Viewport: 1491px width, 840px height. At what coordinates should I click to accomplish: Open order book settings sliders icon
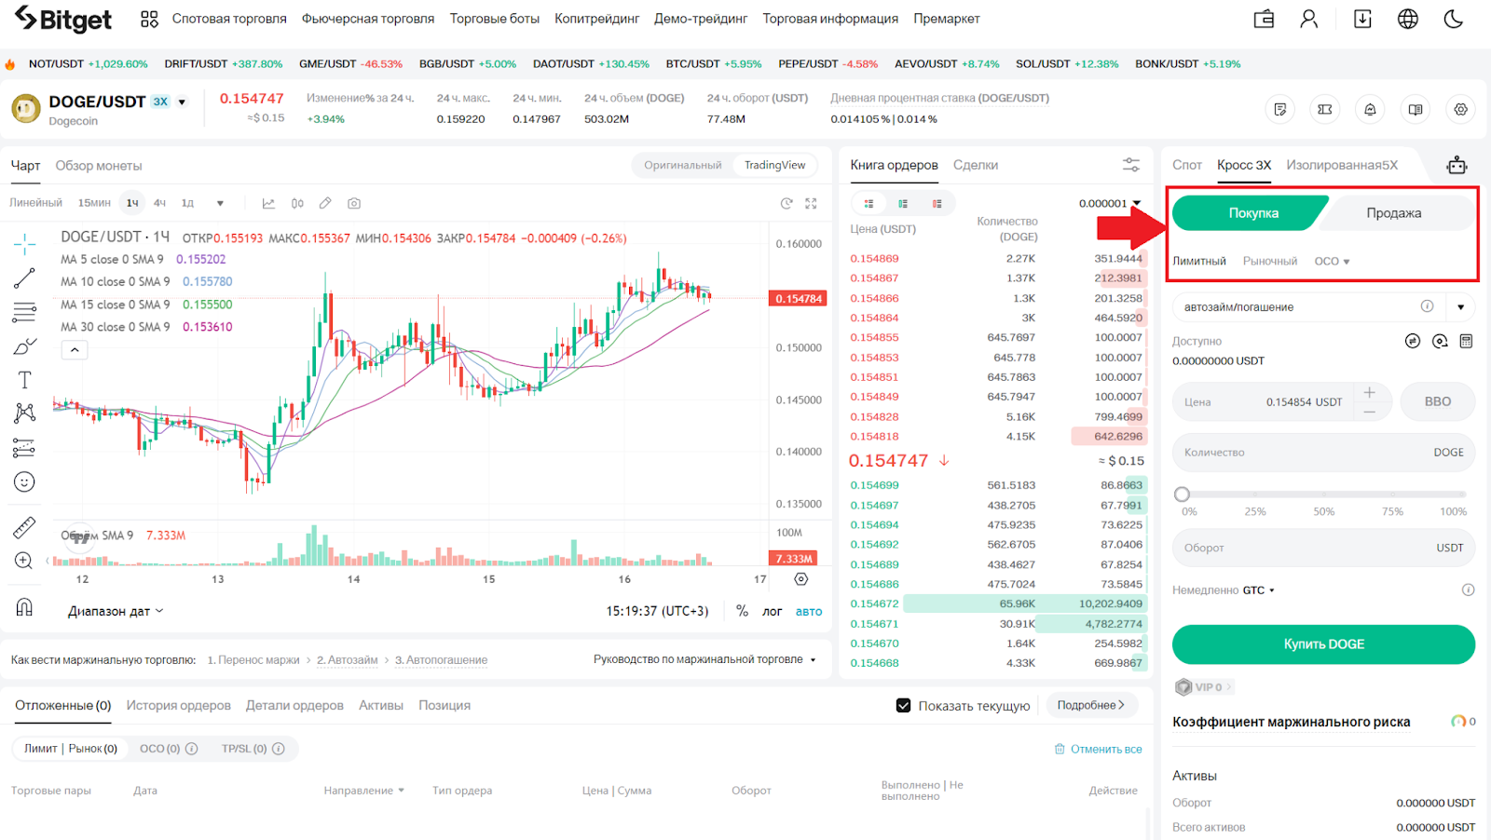[1131, 165]
